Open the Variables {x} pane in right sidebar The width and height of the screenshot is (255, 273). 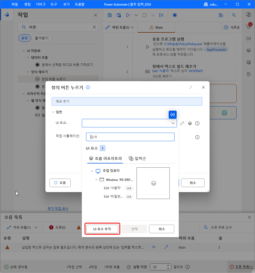(x=249, y=38)
